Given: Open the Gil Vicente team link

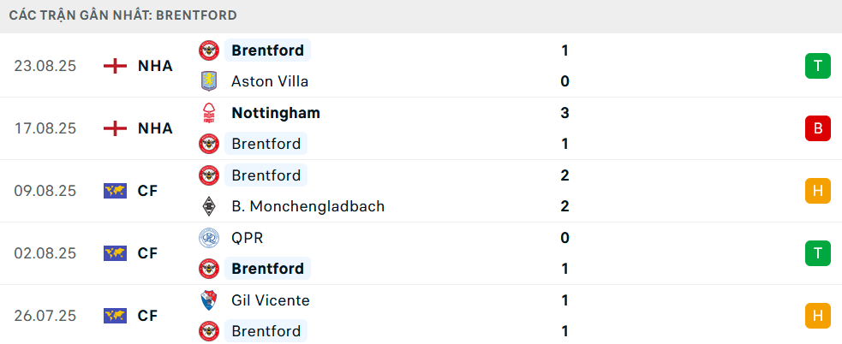Looking at the screenshot, I should (271, 300).
